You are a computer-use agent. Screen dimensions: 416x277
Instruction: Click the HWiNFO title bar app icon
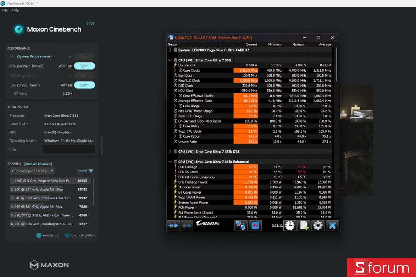click(x=171, y=37)
